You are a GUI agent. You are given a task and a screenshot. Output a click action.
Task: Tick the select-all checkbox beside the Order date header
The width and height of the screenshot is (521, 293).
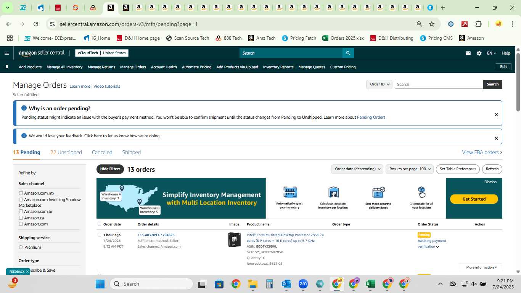coord(100,224)
